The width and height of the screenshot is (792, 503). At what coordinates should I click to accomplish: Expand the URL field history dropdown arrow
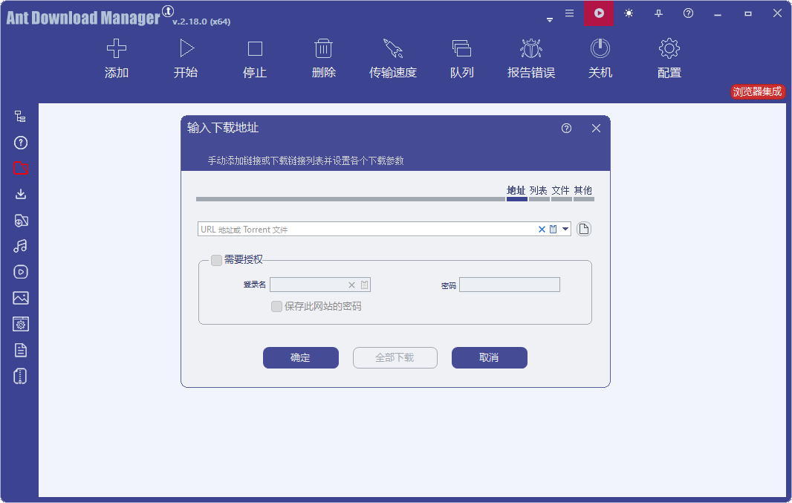(565, 230)
